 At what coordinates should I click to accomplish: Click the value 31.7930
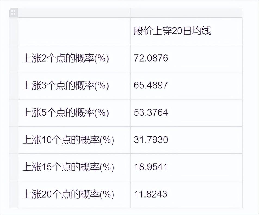[151, 140]
